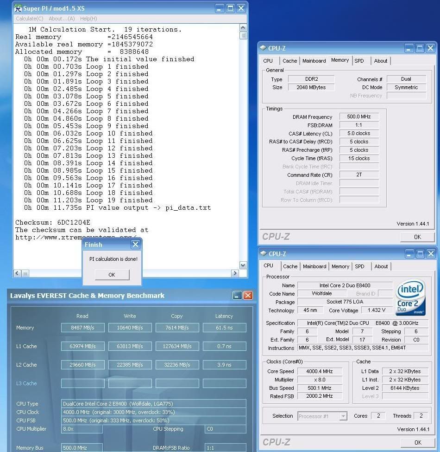Click the CAS# Latency 5.0 clocks field
Screen dimensions: 440x452
pyautogui.click(x=359, y=133)
